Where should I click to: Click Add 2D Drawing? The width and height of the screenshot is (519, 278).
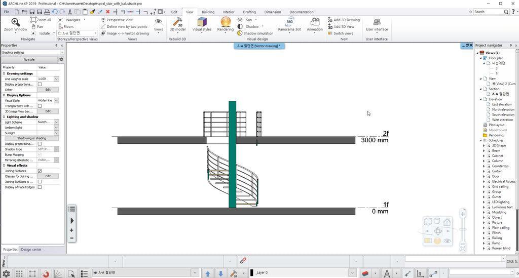344,20
